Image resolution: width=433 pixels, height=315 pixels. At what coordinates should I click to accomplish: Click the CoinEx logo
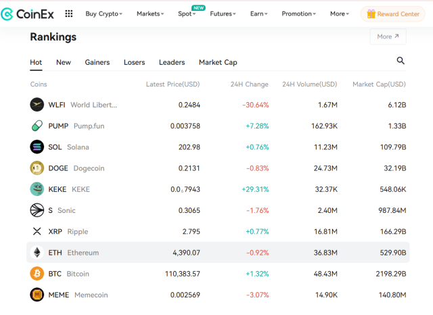click(27, 14)
